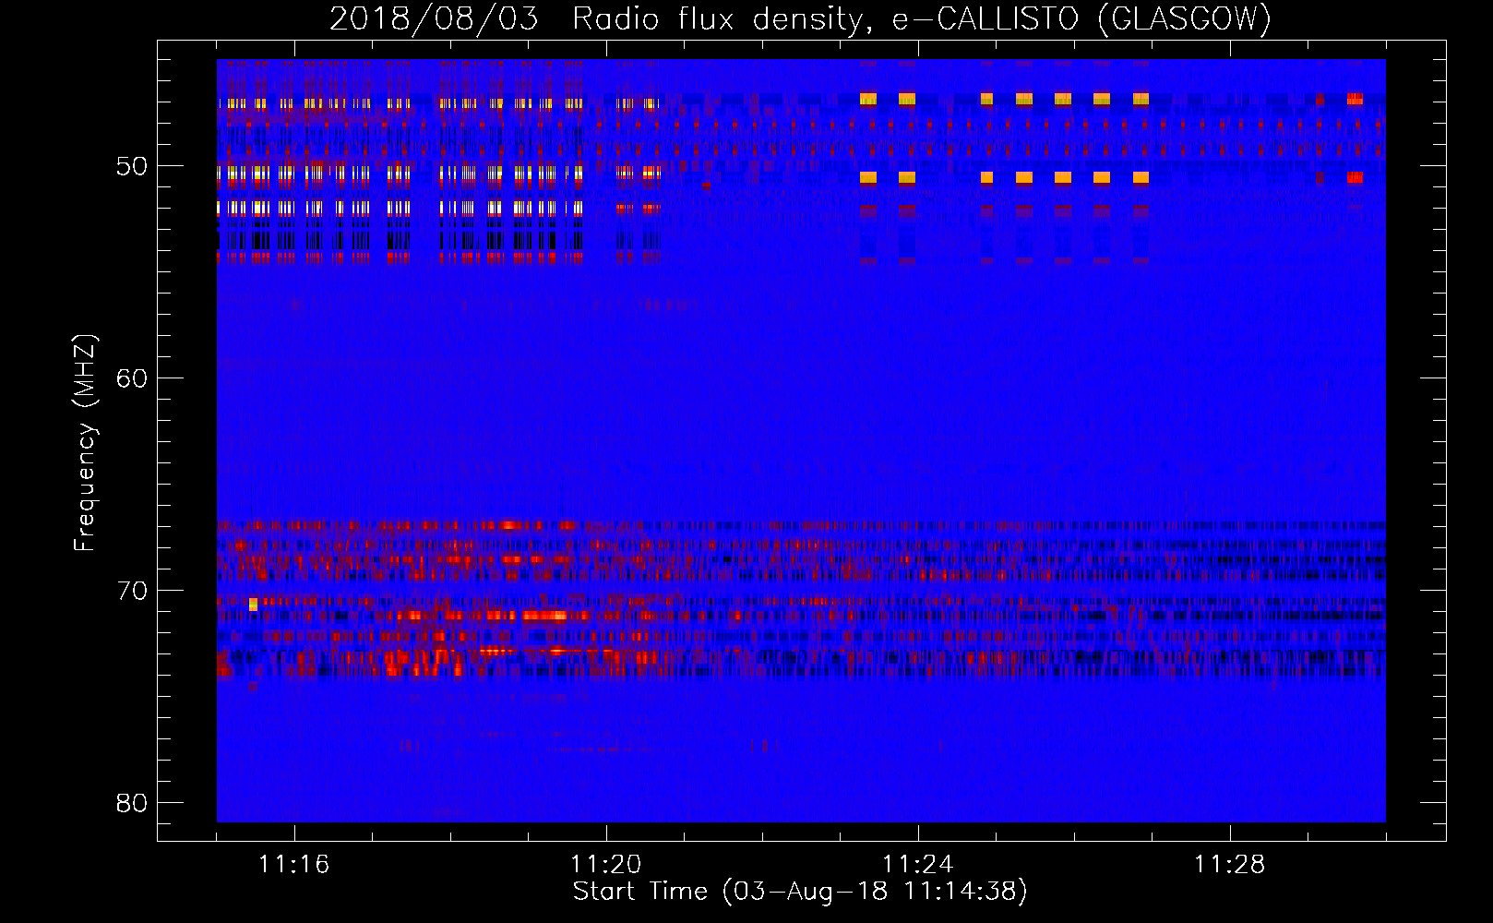Click the 50 frequency tick label
The image size is (1493, 923).
pos(132,166)
